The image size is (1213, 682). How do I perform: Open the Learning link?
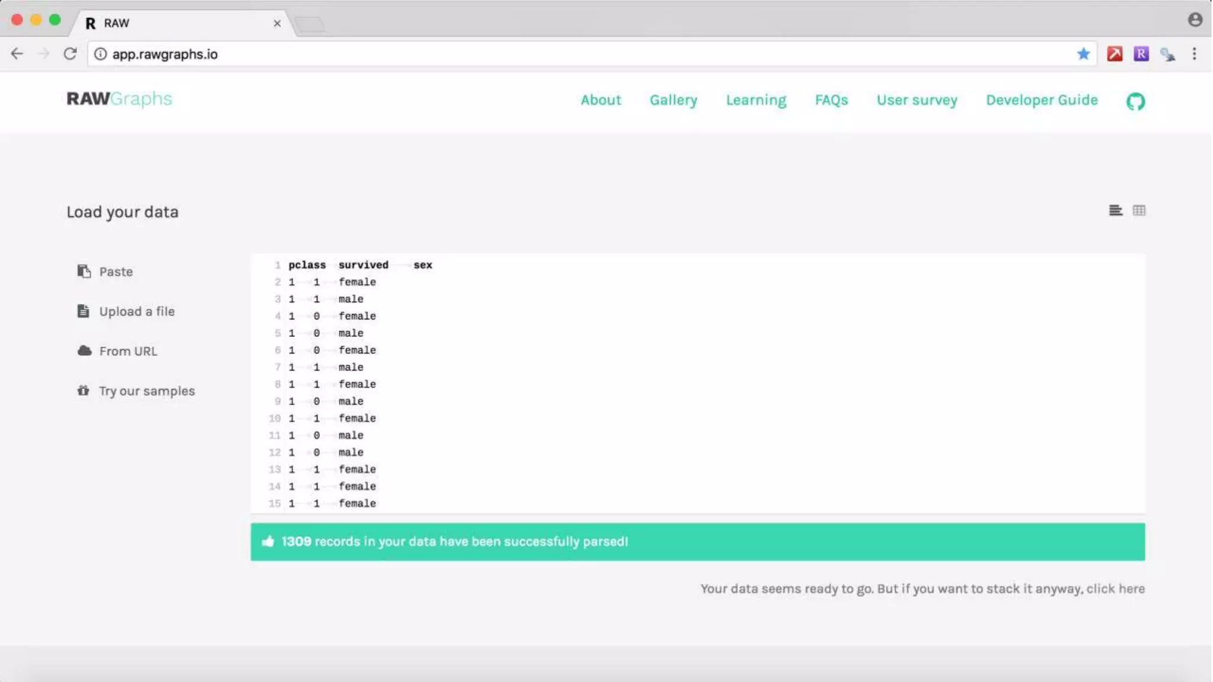pos(756,100)
